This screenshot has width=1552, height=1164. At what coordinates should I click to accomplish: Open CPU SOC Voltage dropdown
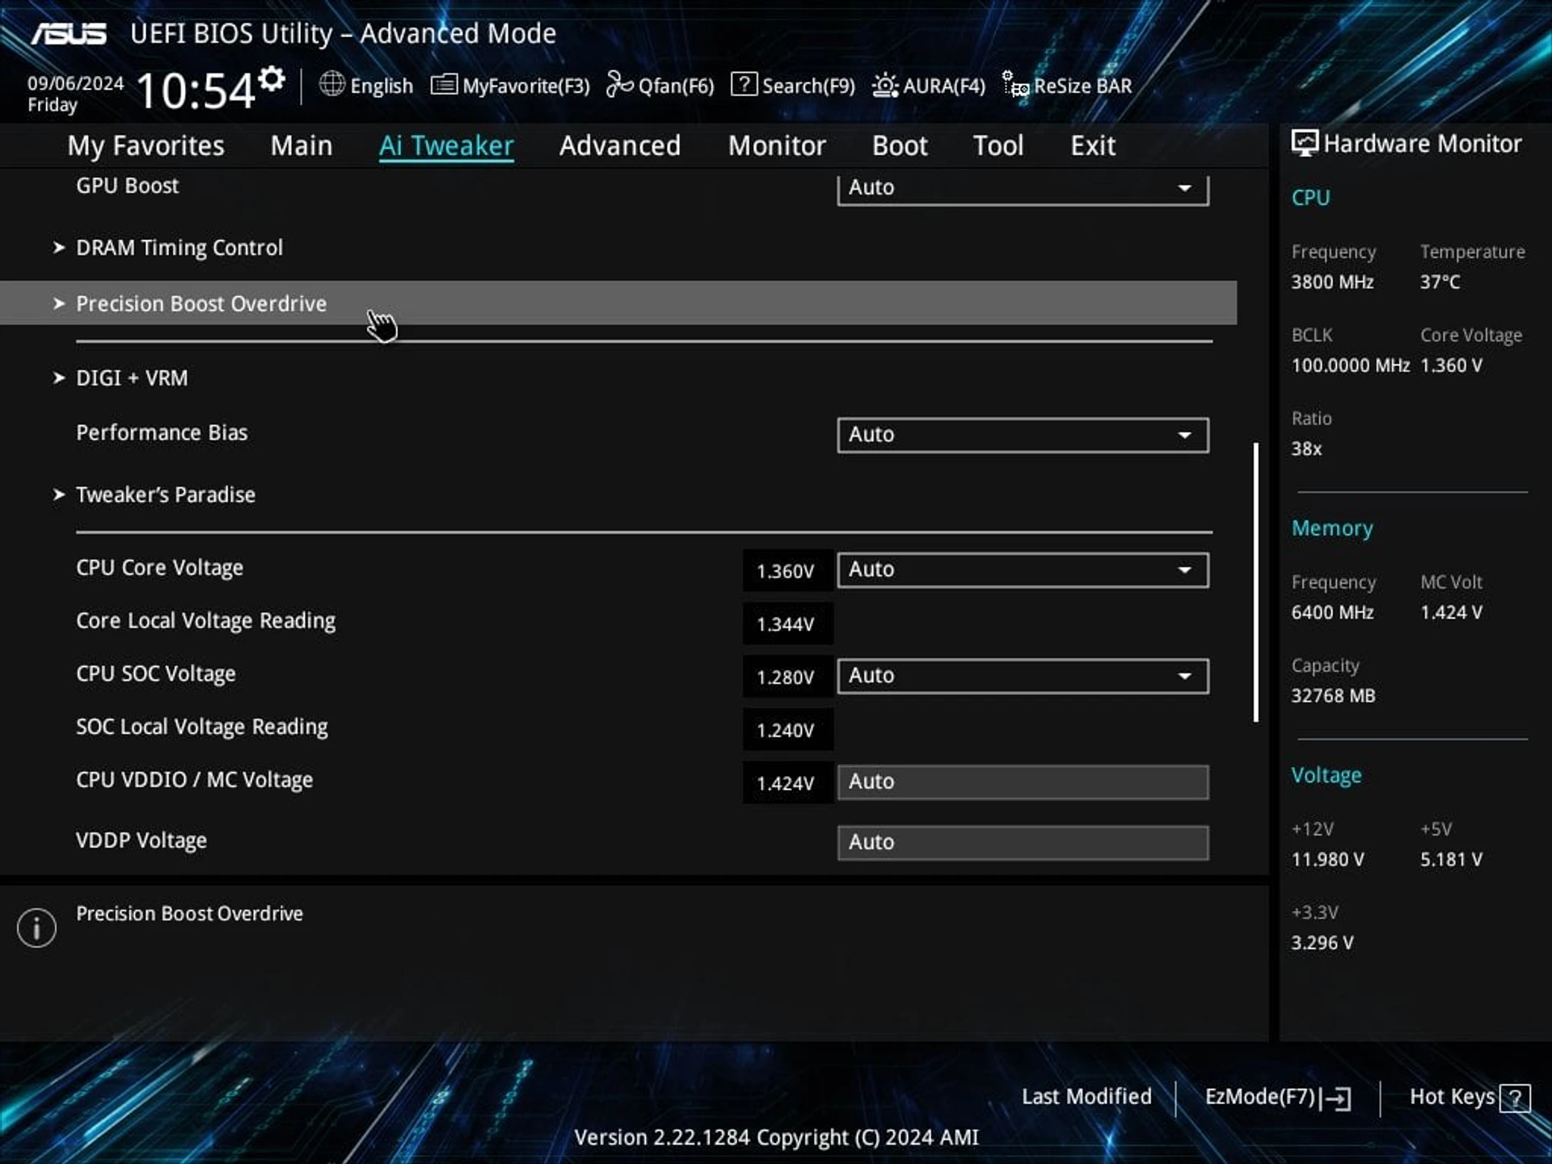click(1023, 676)
